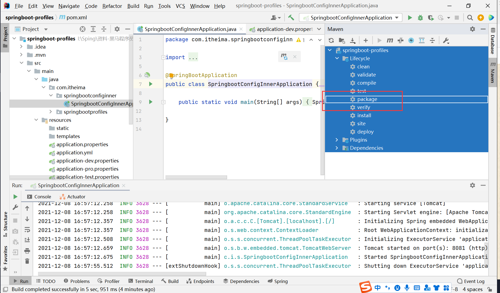Viewport: 500px width, 293px height.
Task: Open Search Everywhere magnifier icon
Action: pyautogui.click(x=470, y=18)
